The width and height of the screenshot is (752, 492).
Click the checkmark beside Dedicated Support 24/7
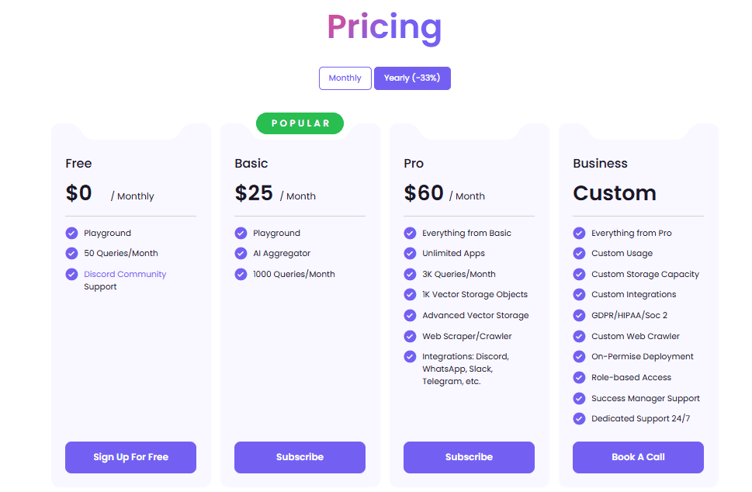(x=580, y=418)
